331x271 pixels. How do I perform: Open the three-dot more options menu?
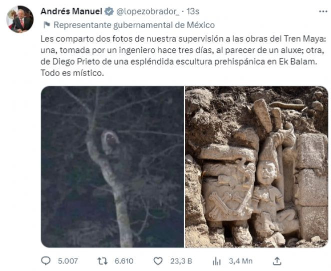[x=323, y=11]
